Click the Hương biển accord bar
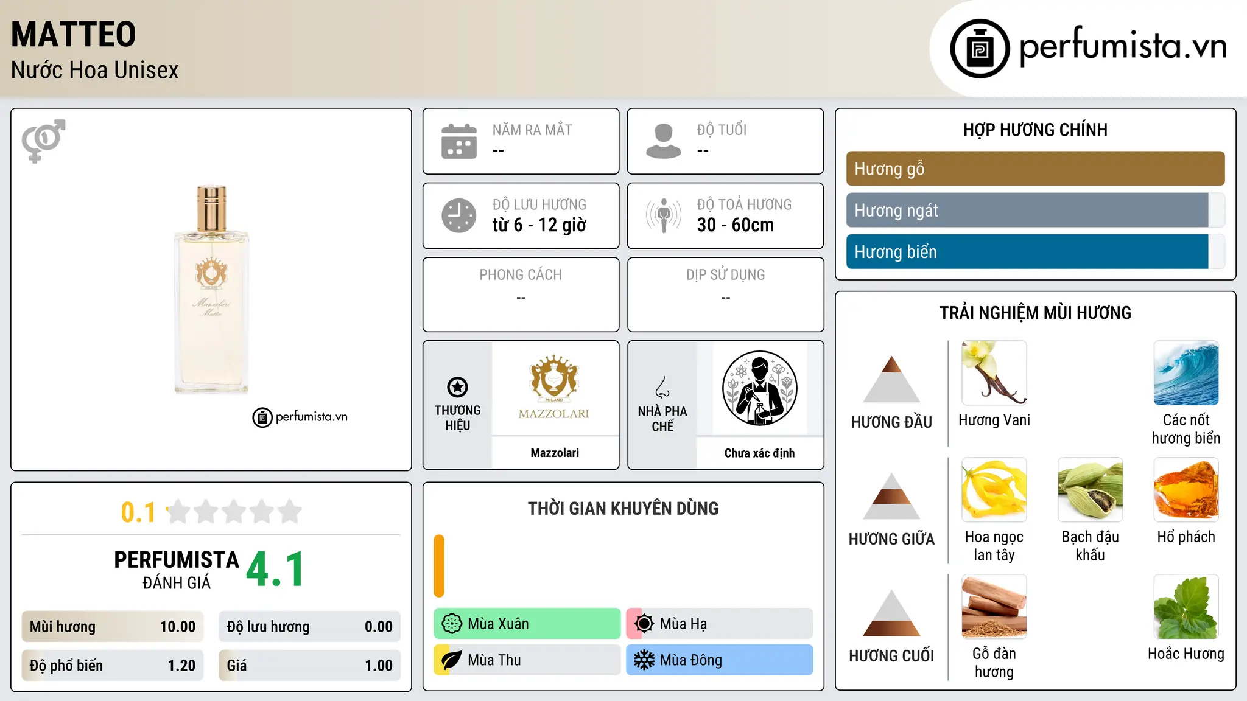1247x701 pixels. (1035, 251)
